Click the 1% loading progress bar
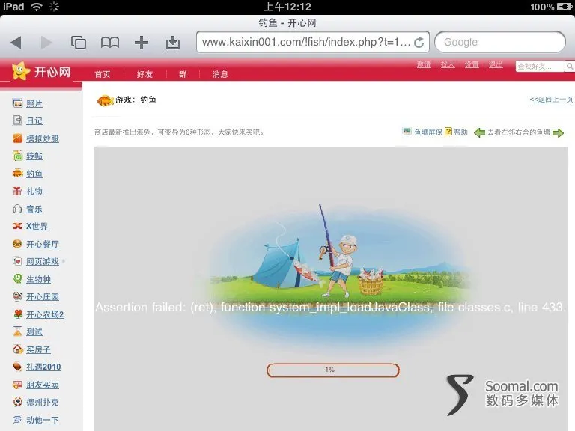The image size is (575, 431). tap(333, 370)
